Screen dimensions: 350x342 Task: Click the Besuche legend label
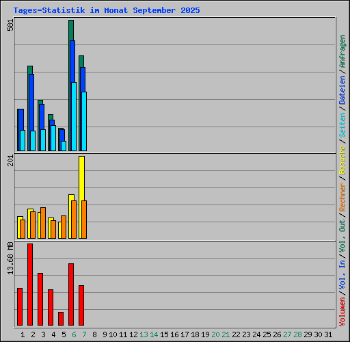point(342,160)
